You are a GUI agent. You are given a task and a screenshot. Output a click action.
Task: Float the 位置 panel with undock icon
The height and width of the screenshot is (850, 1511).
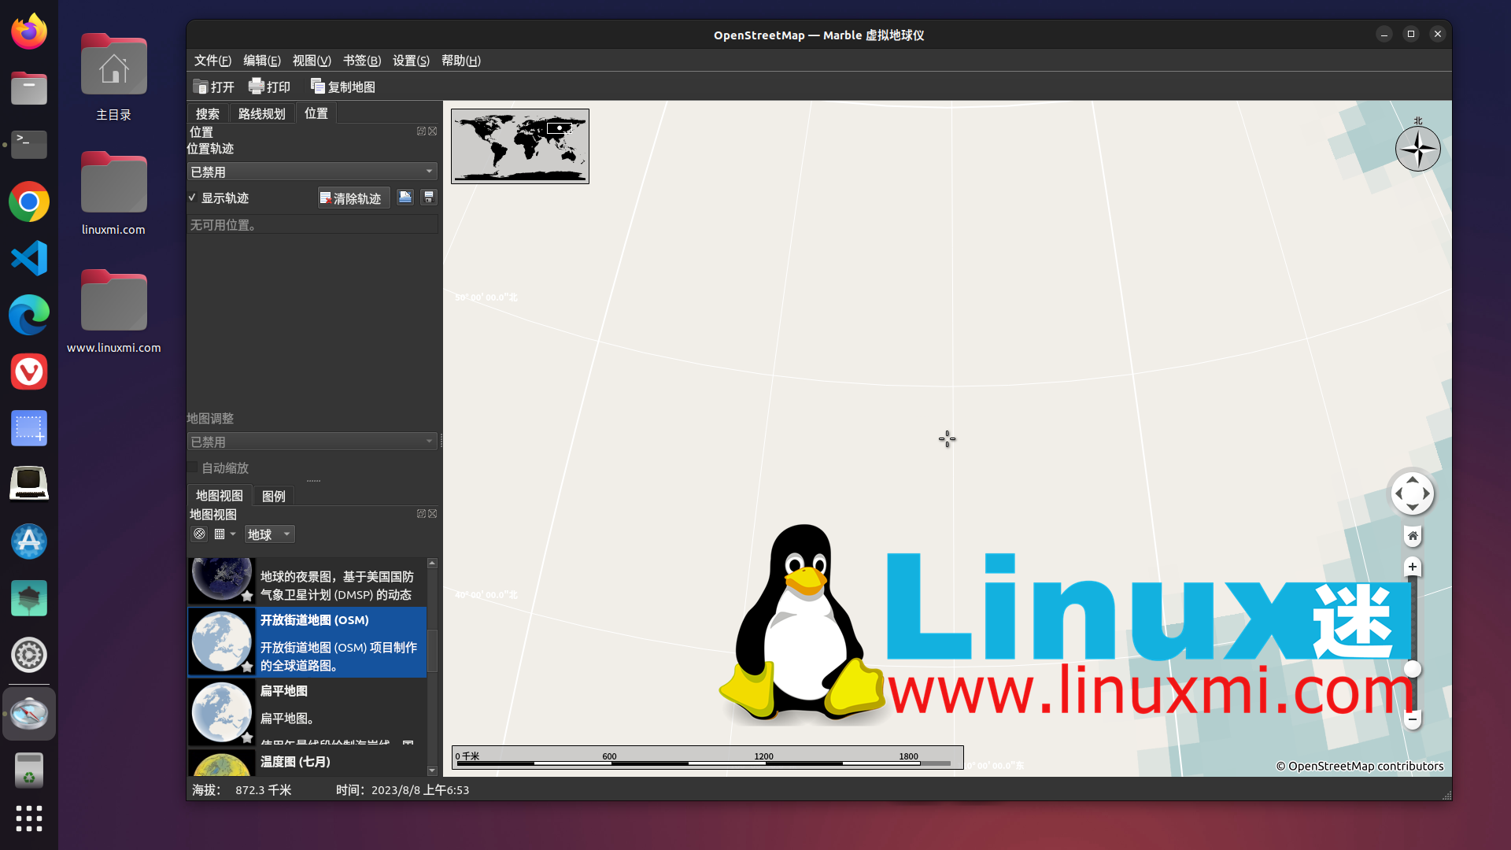[x=421, y=131]
